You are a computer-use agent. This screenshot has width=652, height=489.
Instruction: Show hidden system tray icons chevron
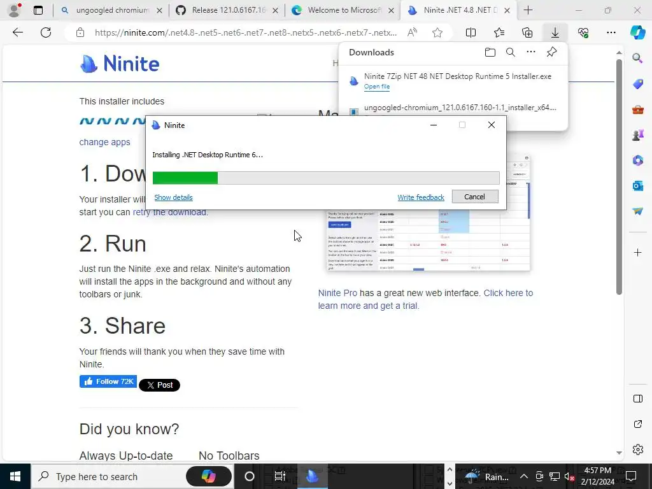pos(524,476)
